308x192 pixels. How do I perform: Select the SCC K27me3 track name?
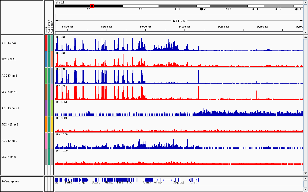10,124
